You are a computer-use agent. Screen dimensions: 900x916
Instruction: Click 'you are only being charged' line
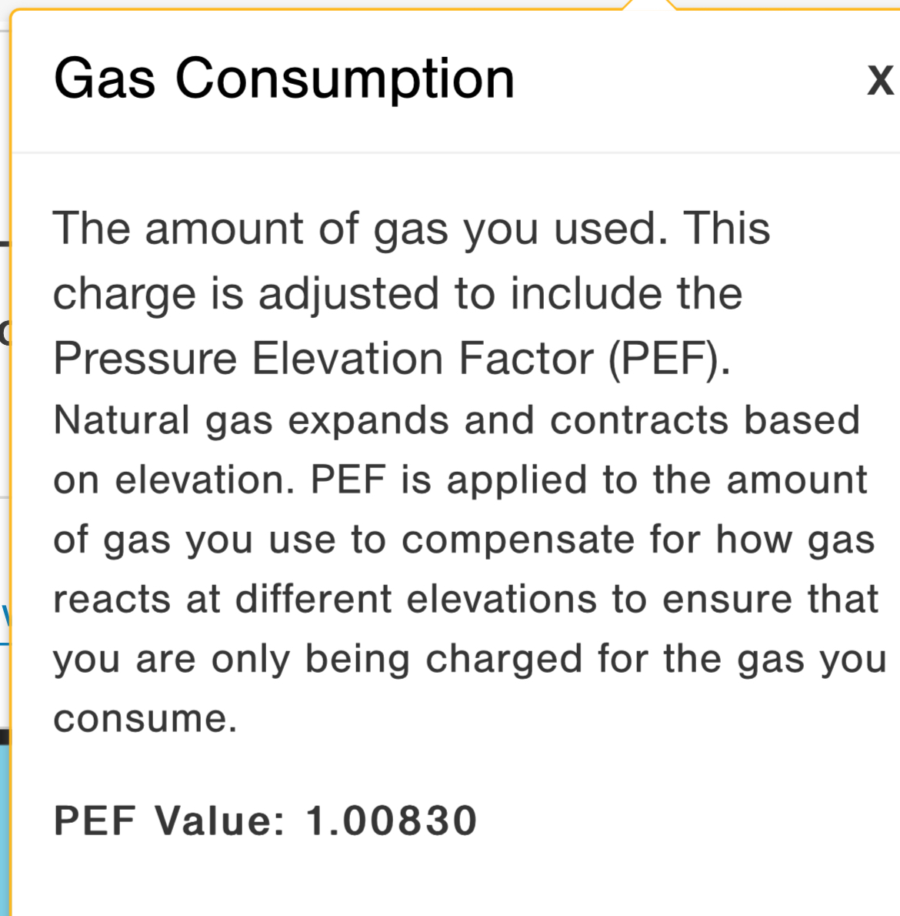469,659
